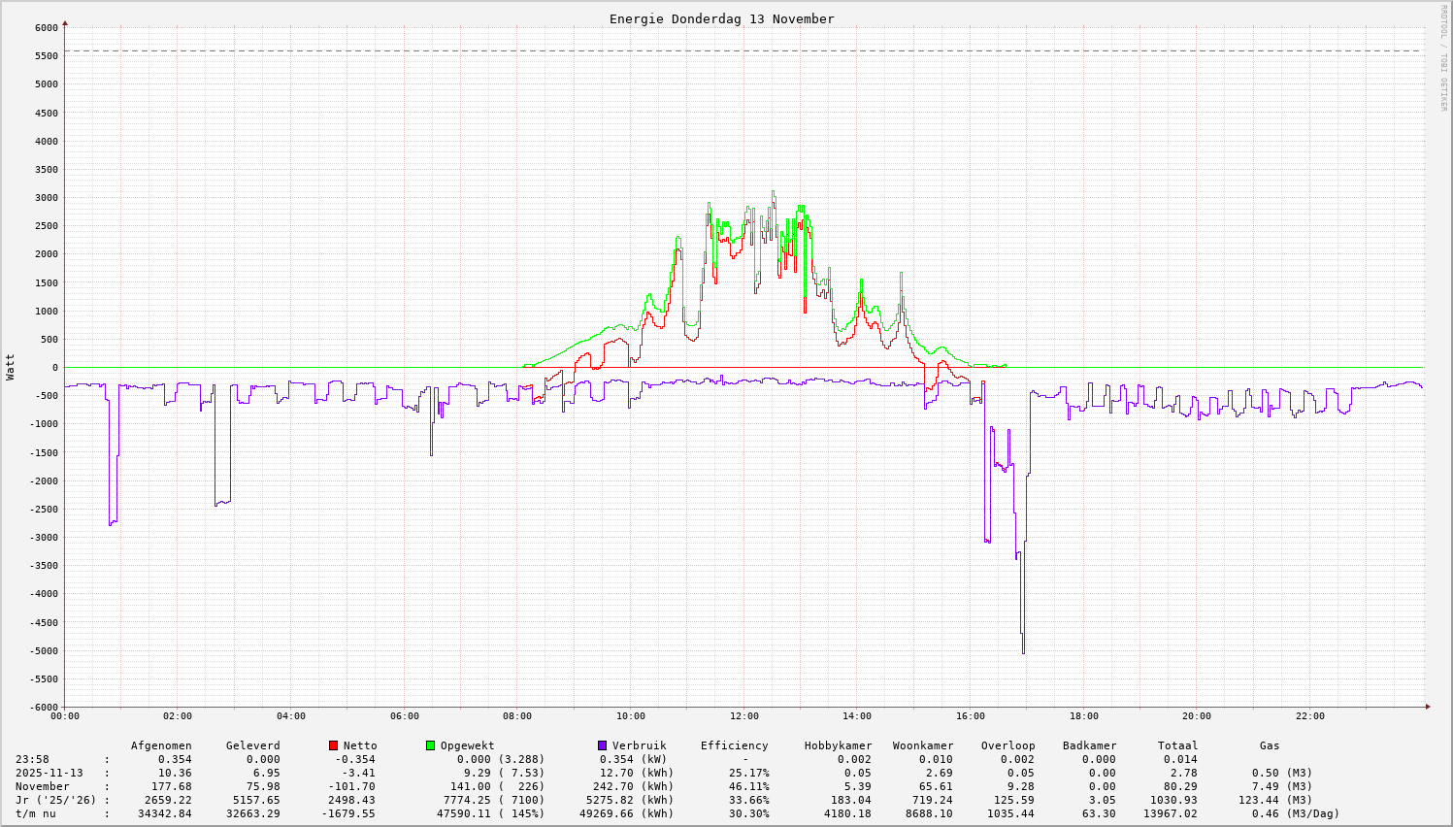Viewport: 1453px width, 827px height.
Task: Click the Watt y-axis label
Action: pos(11,367)
